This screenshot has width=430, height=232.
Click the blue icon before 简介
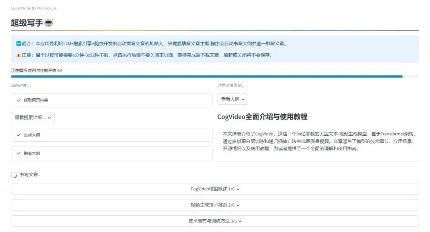coord(18,43)
